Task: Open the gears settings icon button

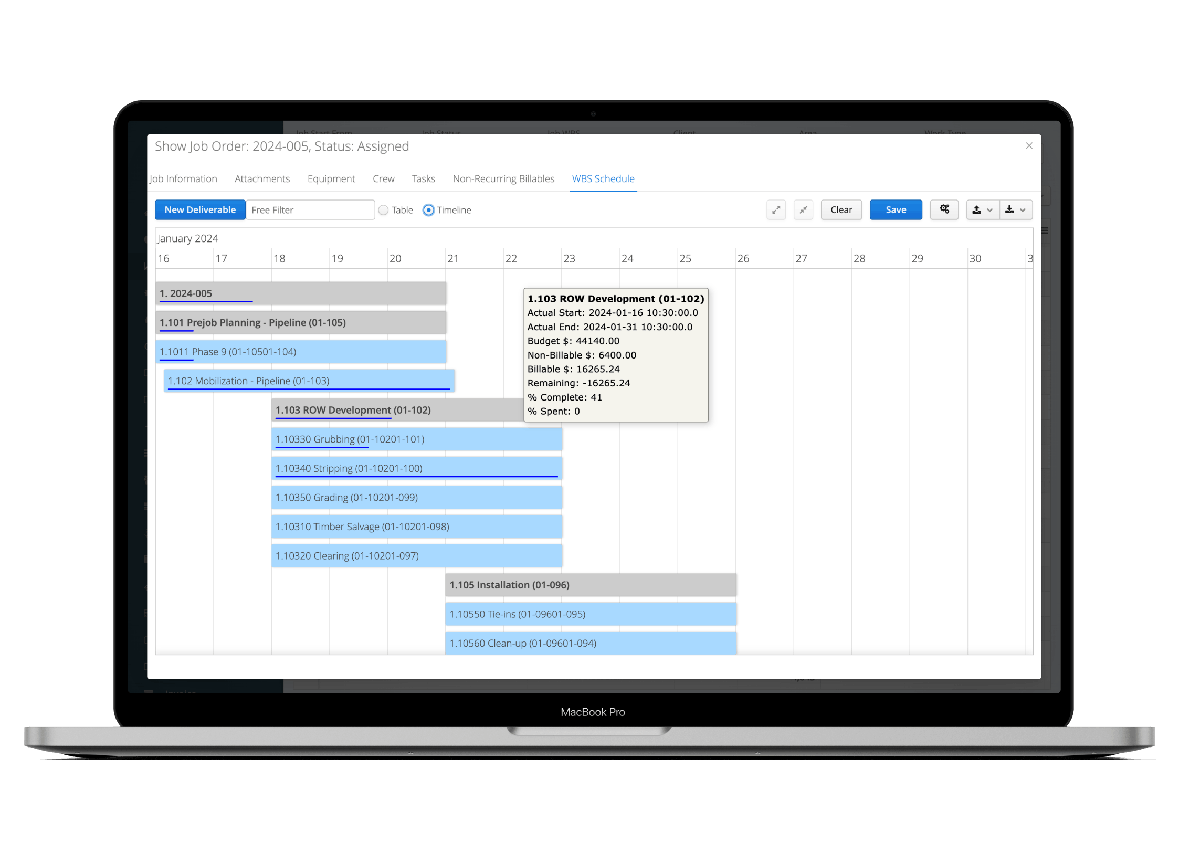Action: pyautogui.click(x=944, y=209)
